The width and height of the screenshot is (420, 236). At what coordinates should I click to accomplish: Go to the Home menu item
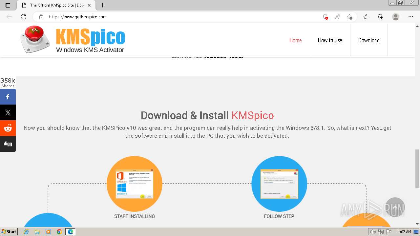click(295, 40)
